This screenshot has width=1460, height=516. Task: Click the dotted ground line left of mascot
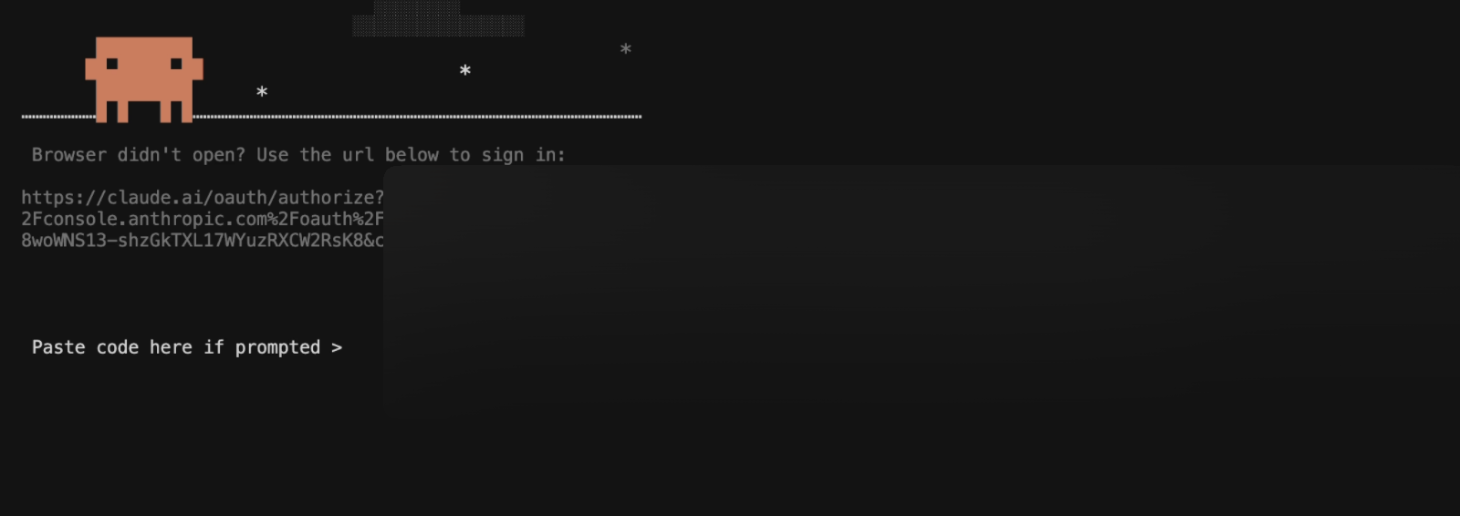58,117
